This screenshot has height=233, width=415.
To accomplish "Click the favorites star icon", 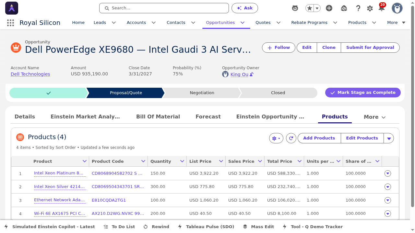I will [x=310, y=8].
